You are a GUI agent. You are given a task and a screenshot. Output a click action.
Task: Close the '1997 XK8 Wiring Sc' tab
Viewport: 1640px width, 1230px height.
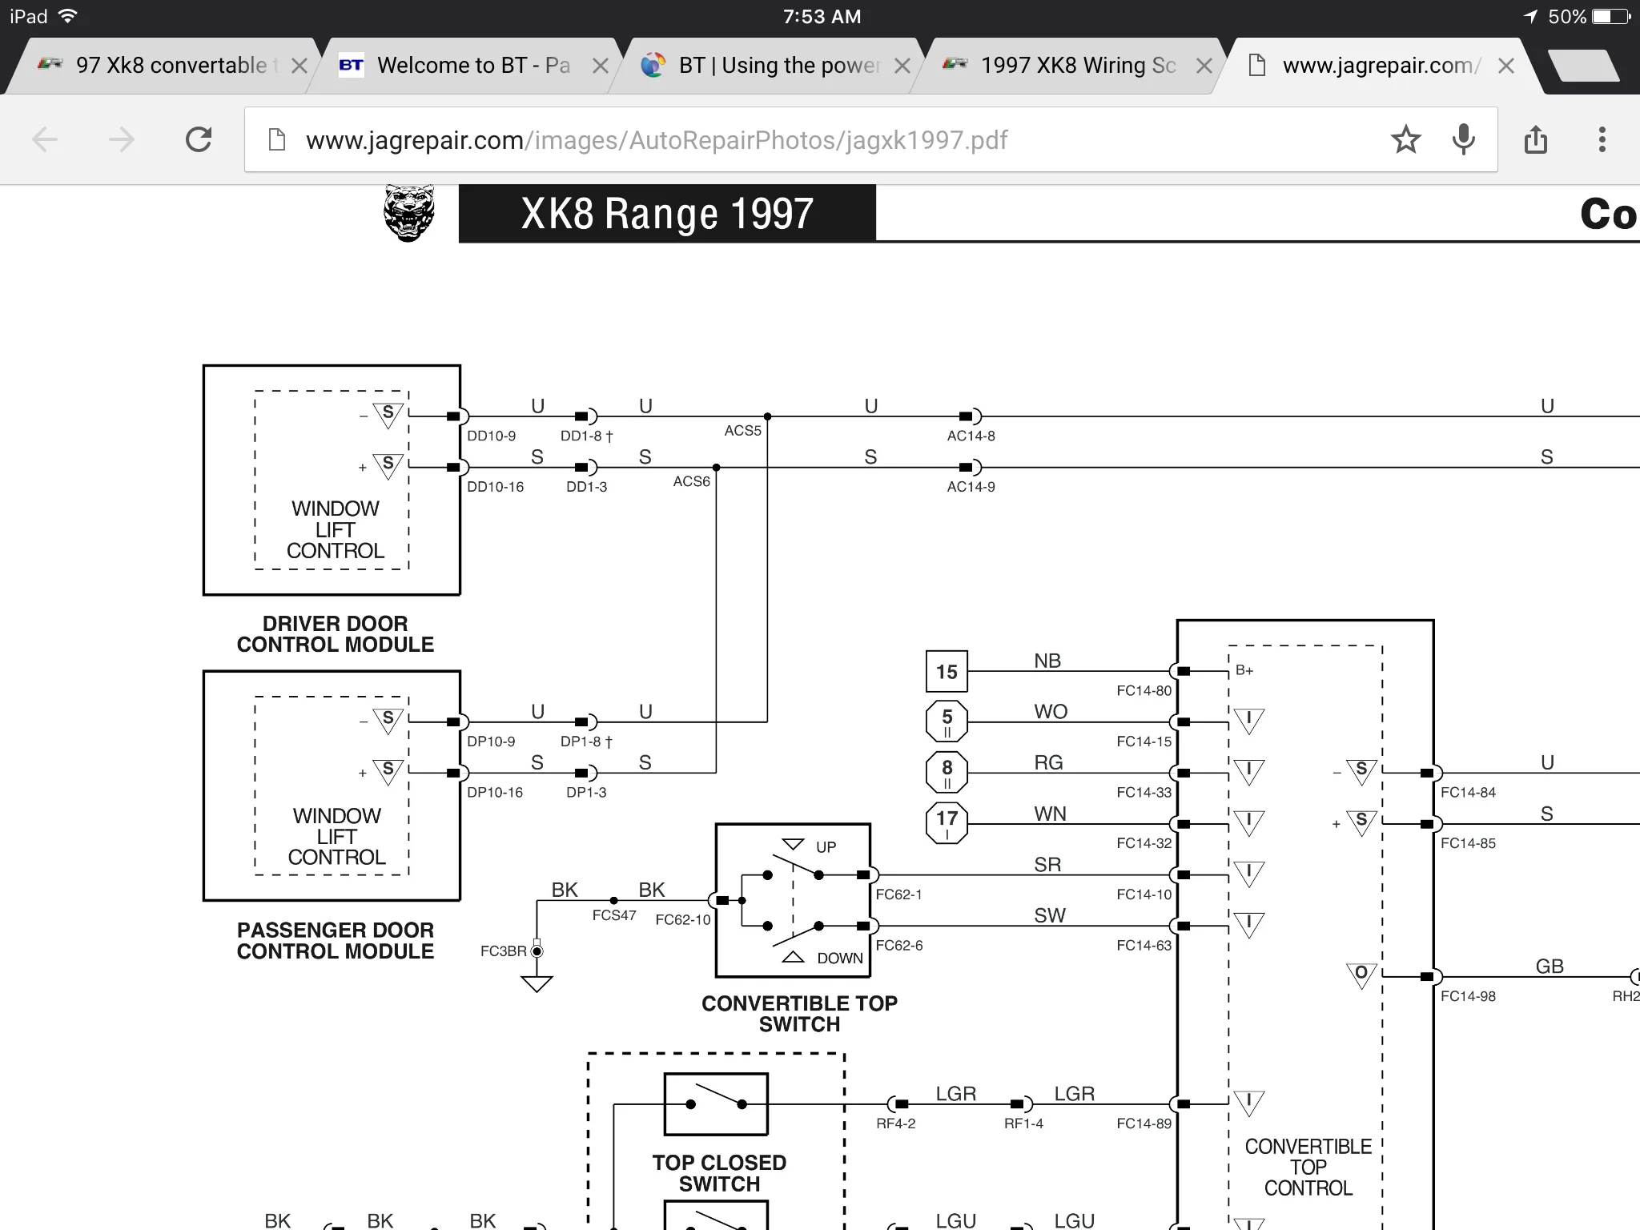(x=1204, y=66)
